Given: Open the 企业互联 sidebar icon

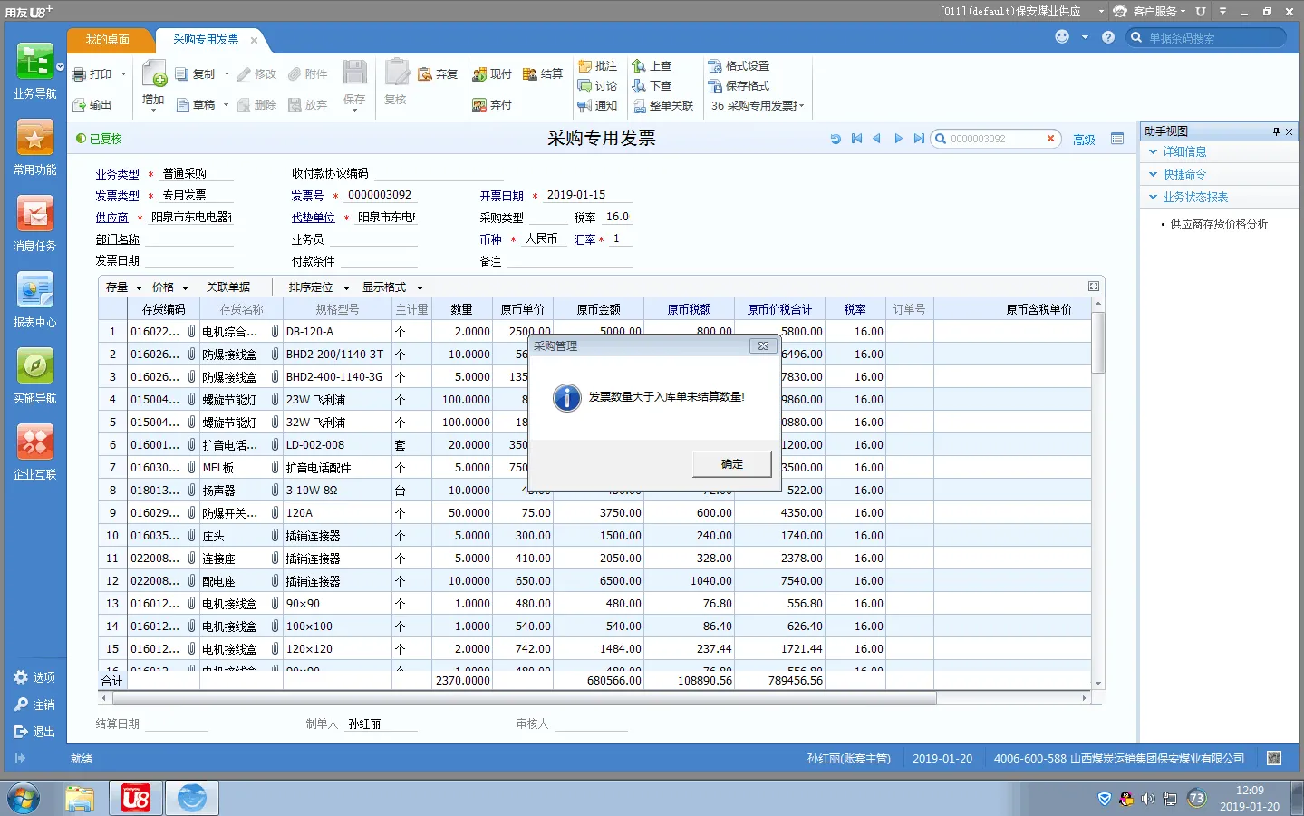Looking at the screenshot, I should pyautogui.click(x=34, y=443).
